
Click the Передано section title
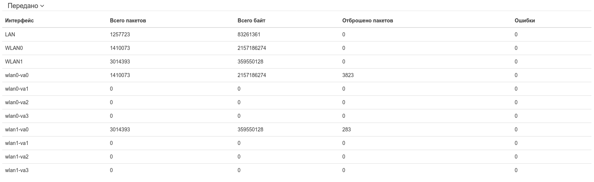[x=23, y=6]
